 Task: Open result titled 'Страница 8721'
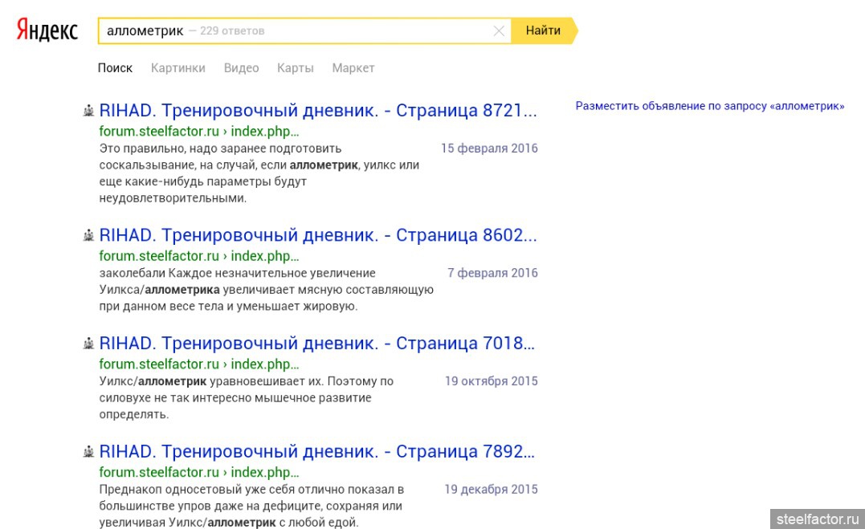[x=318, y=110]
